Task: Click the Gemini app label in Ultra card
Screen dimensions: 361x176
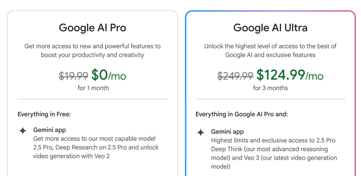Action: (227, 132)
